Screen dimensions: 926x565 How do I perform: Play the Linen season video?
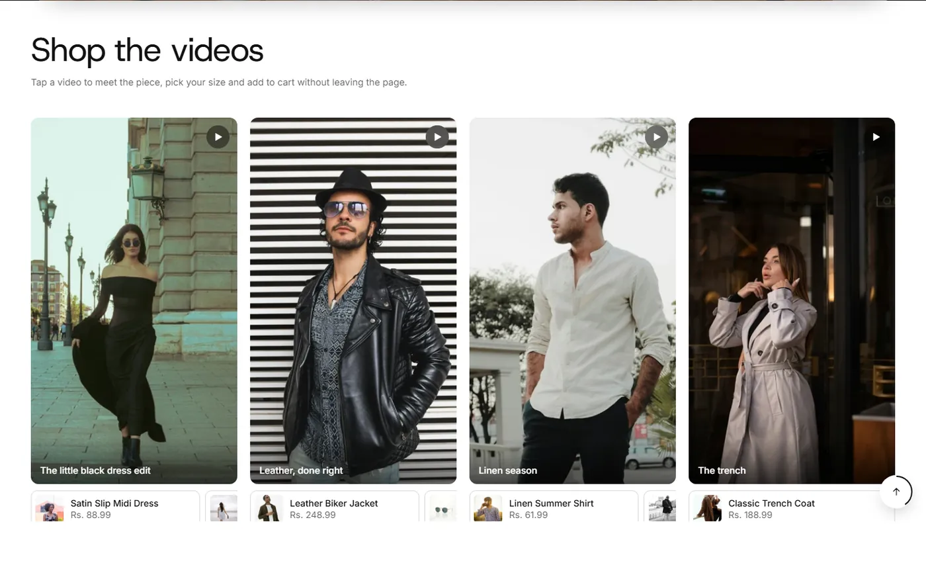(x=656, y=137)
